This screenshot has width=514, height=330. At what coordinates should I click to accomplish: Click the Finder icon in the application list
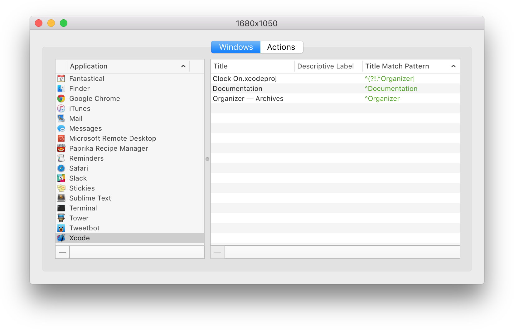click(x=61, y=88)
